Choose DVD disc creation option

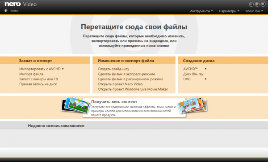point(187,79)
